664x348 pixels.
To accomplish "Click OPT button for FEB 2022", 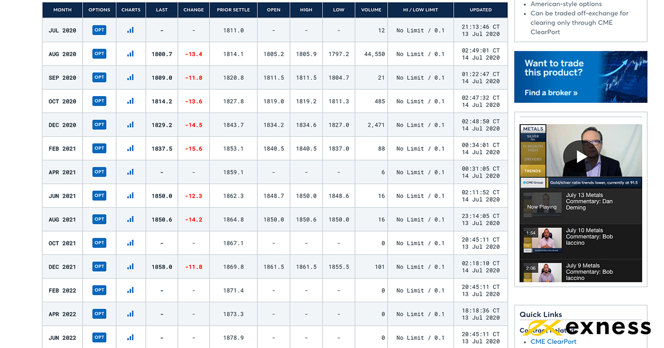I will point(99,290).
